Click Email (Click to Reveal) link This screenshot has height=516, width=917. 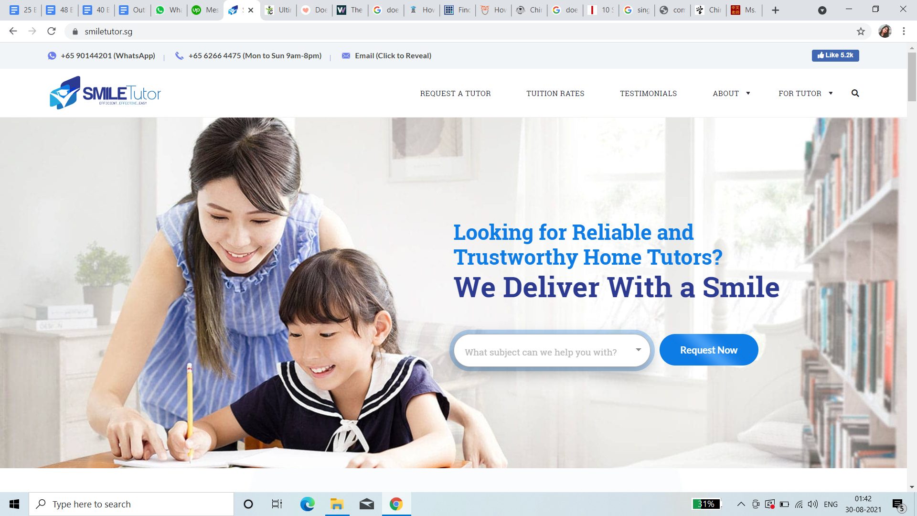click(x=393, y=56)
